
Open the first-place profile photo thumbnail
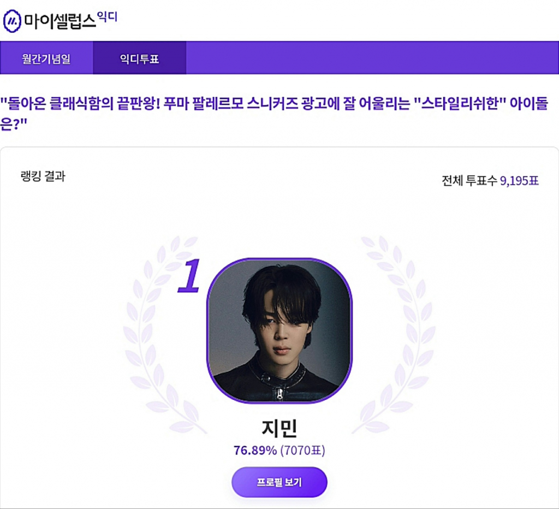click(279, 329)
